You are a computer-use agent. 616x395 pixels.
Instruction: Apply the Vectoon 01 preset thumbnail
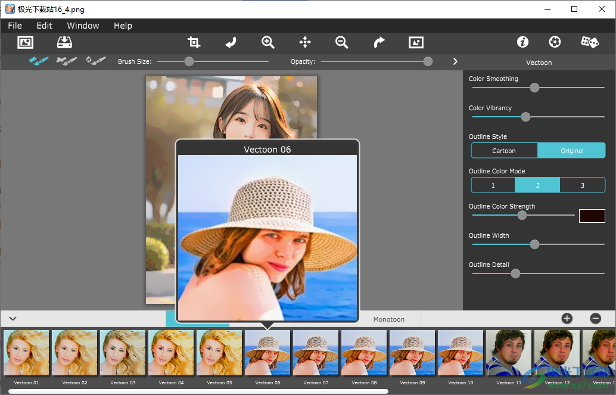click(x=26, y=353)
